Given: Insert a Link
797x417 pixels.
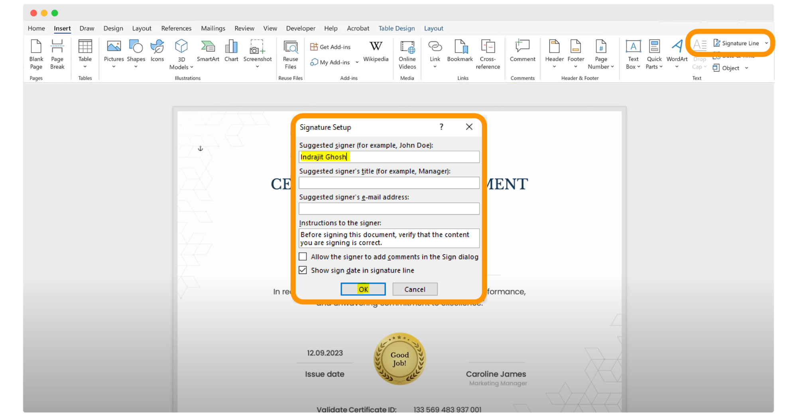Looking at the screenshot, I should click(435, 55).
